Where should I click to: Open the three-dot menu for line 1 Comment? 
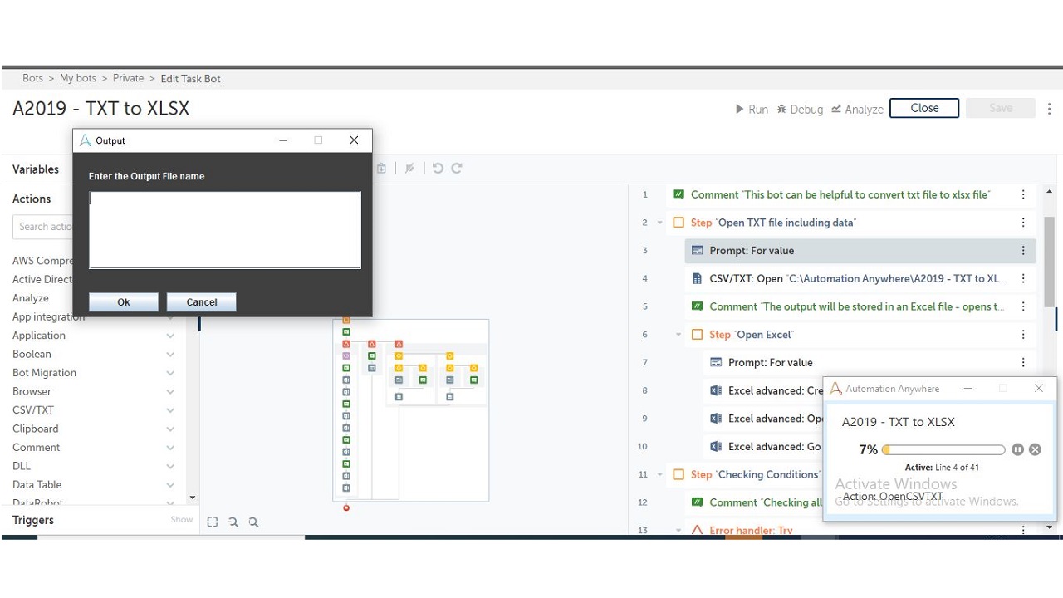(x=1023, y=194)
